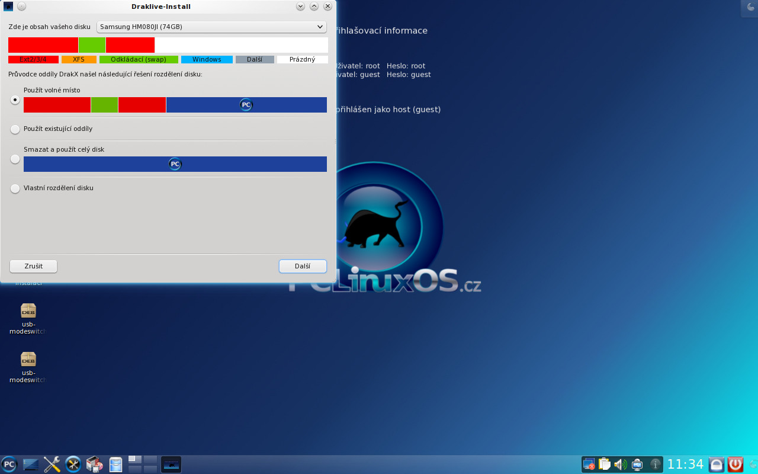Click the empty white space in top disk bar
The width and height of the screenshot is (758, 474).
(241, 45)
